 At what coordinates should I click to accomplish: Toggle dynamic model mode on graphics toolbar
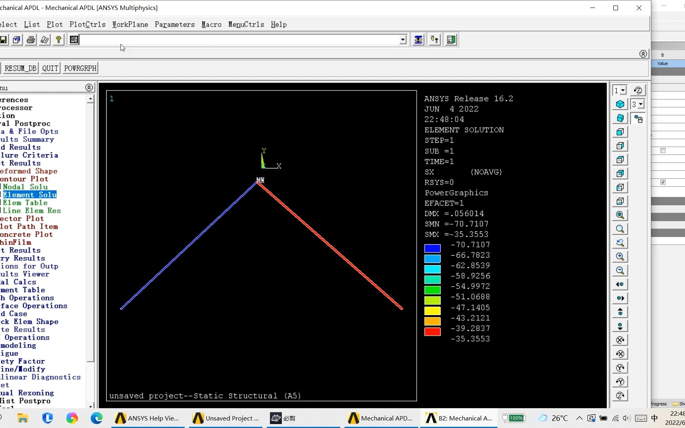638,118
